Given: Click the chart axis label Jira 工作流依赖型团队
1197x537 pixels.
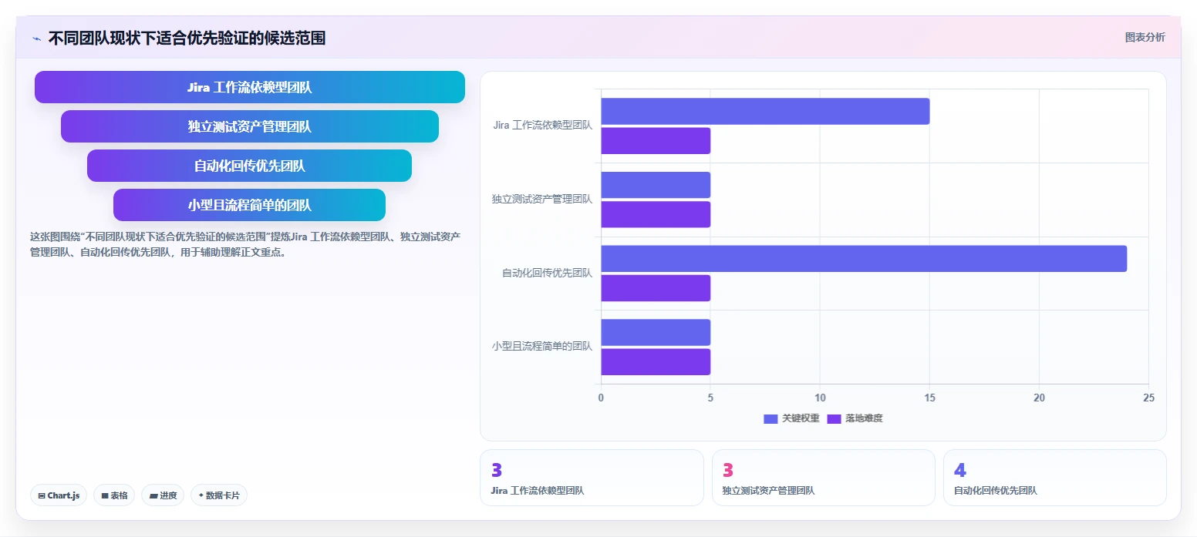Looking at the screenshot, I should (x=543, y=126).
